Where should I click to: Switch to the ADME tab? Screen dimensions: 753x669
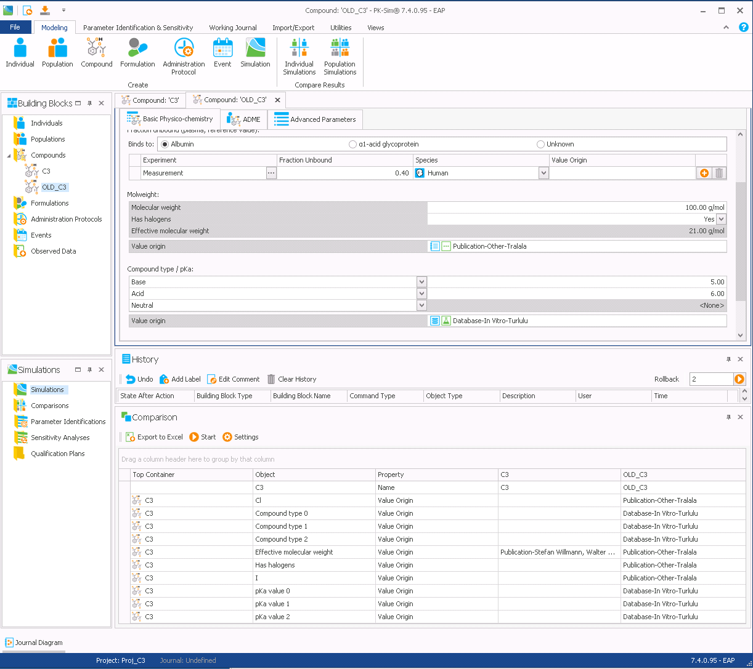tap(244, 119)
